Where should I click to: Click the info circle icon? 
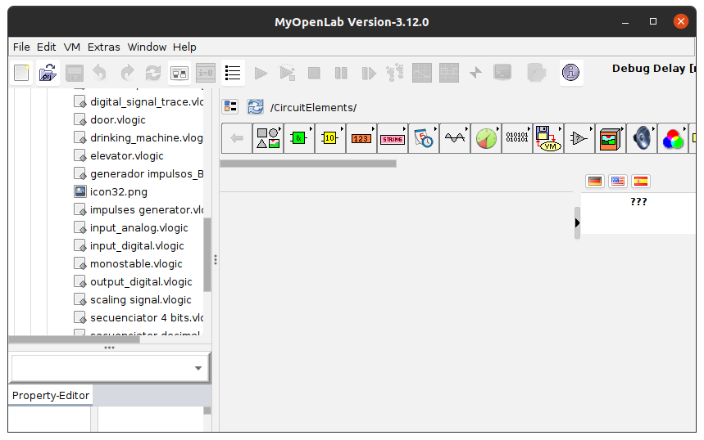pyautogui.click(x=570, y=72)
